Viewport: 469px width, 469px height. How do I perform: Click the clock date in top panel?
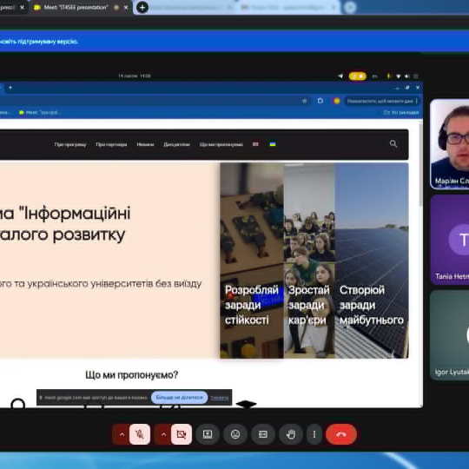[135, 76]
